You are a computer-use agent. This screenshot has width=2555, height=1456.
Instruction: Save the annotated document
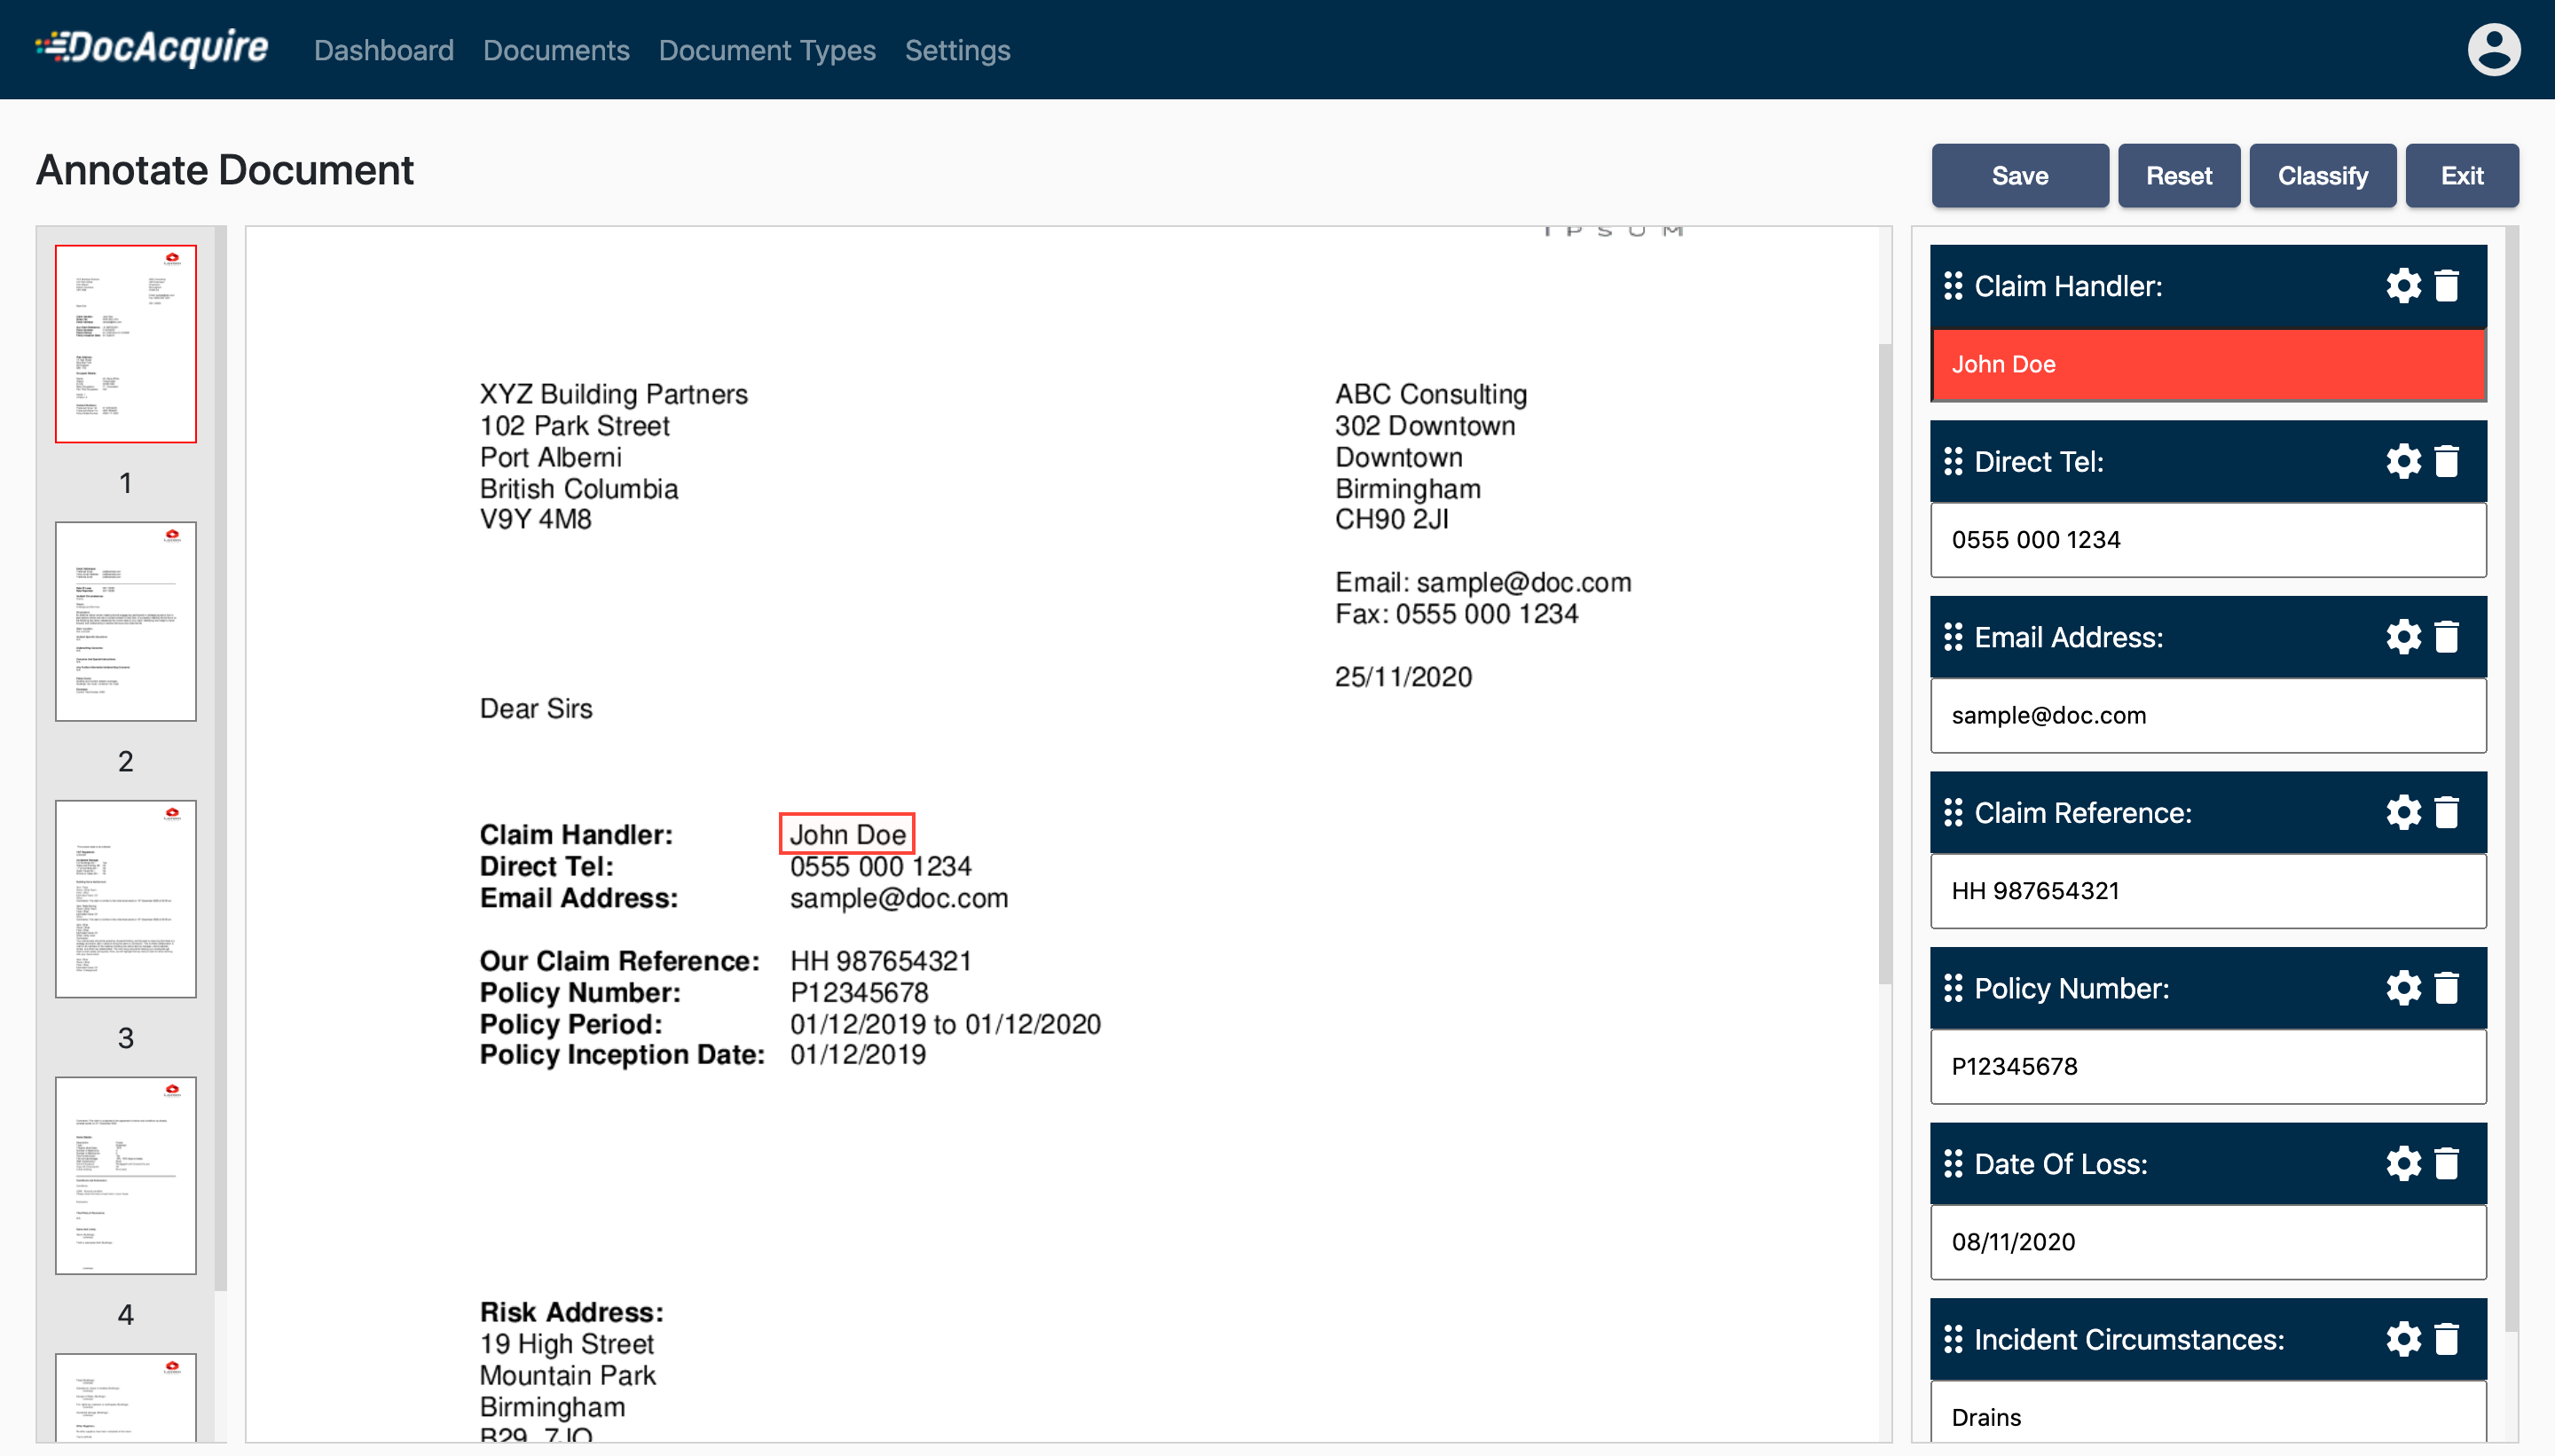(2019, 176)
